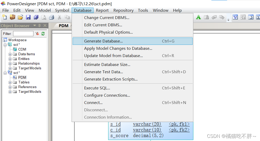Expand the Entities folder node
The height and width of the screenshot is (141, 260).
pos(10,59)
